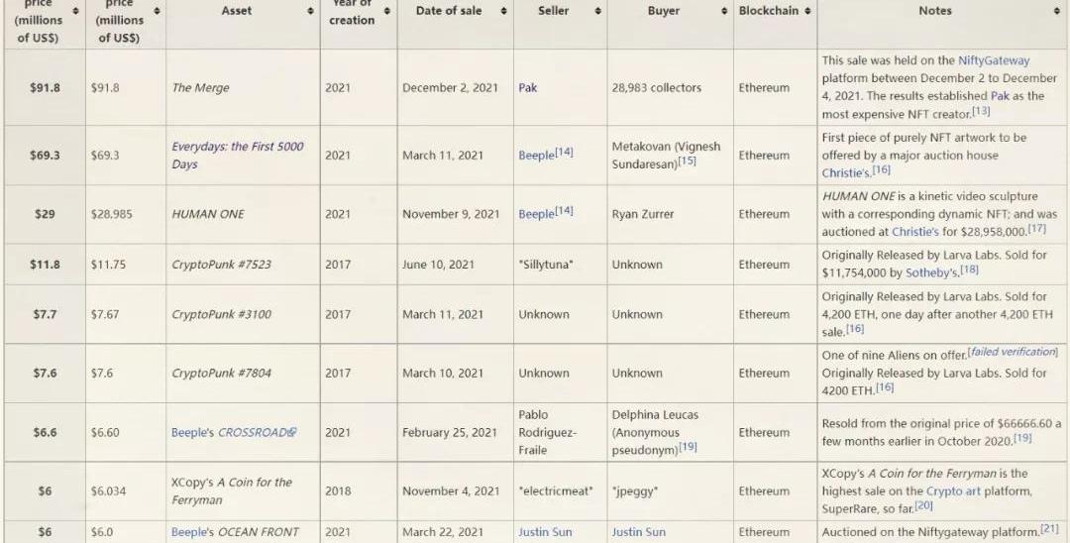Select Delphina Leucas buyer cell
This screenshot has width=1070, height=543.
tap(670, 432)
